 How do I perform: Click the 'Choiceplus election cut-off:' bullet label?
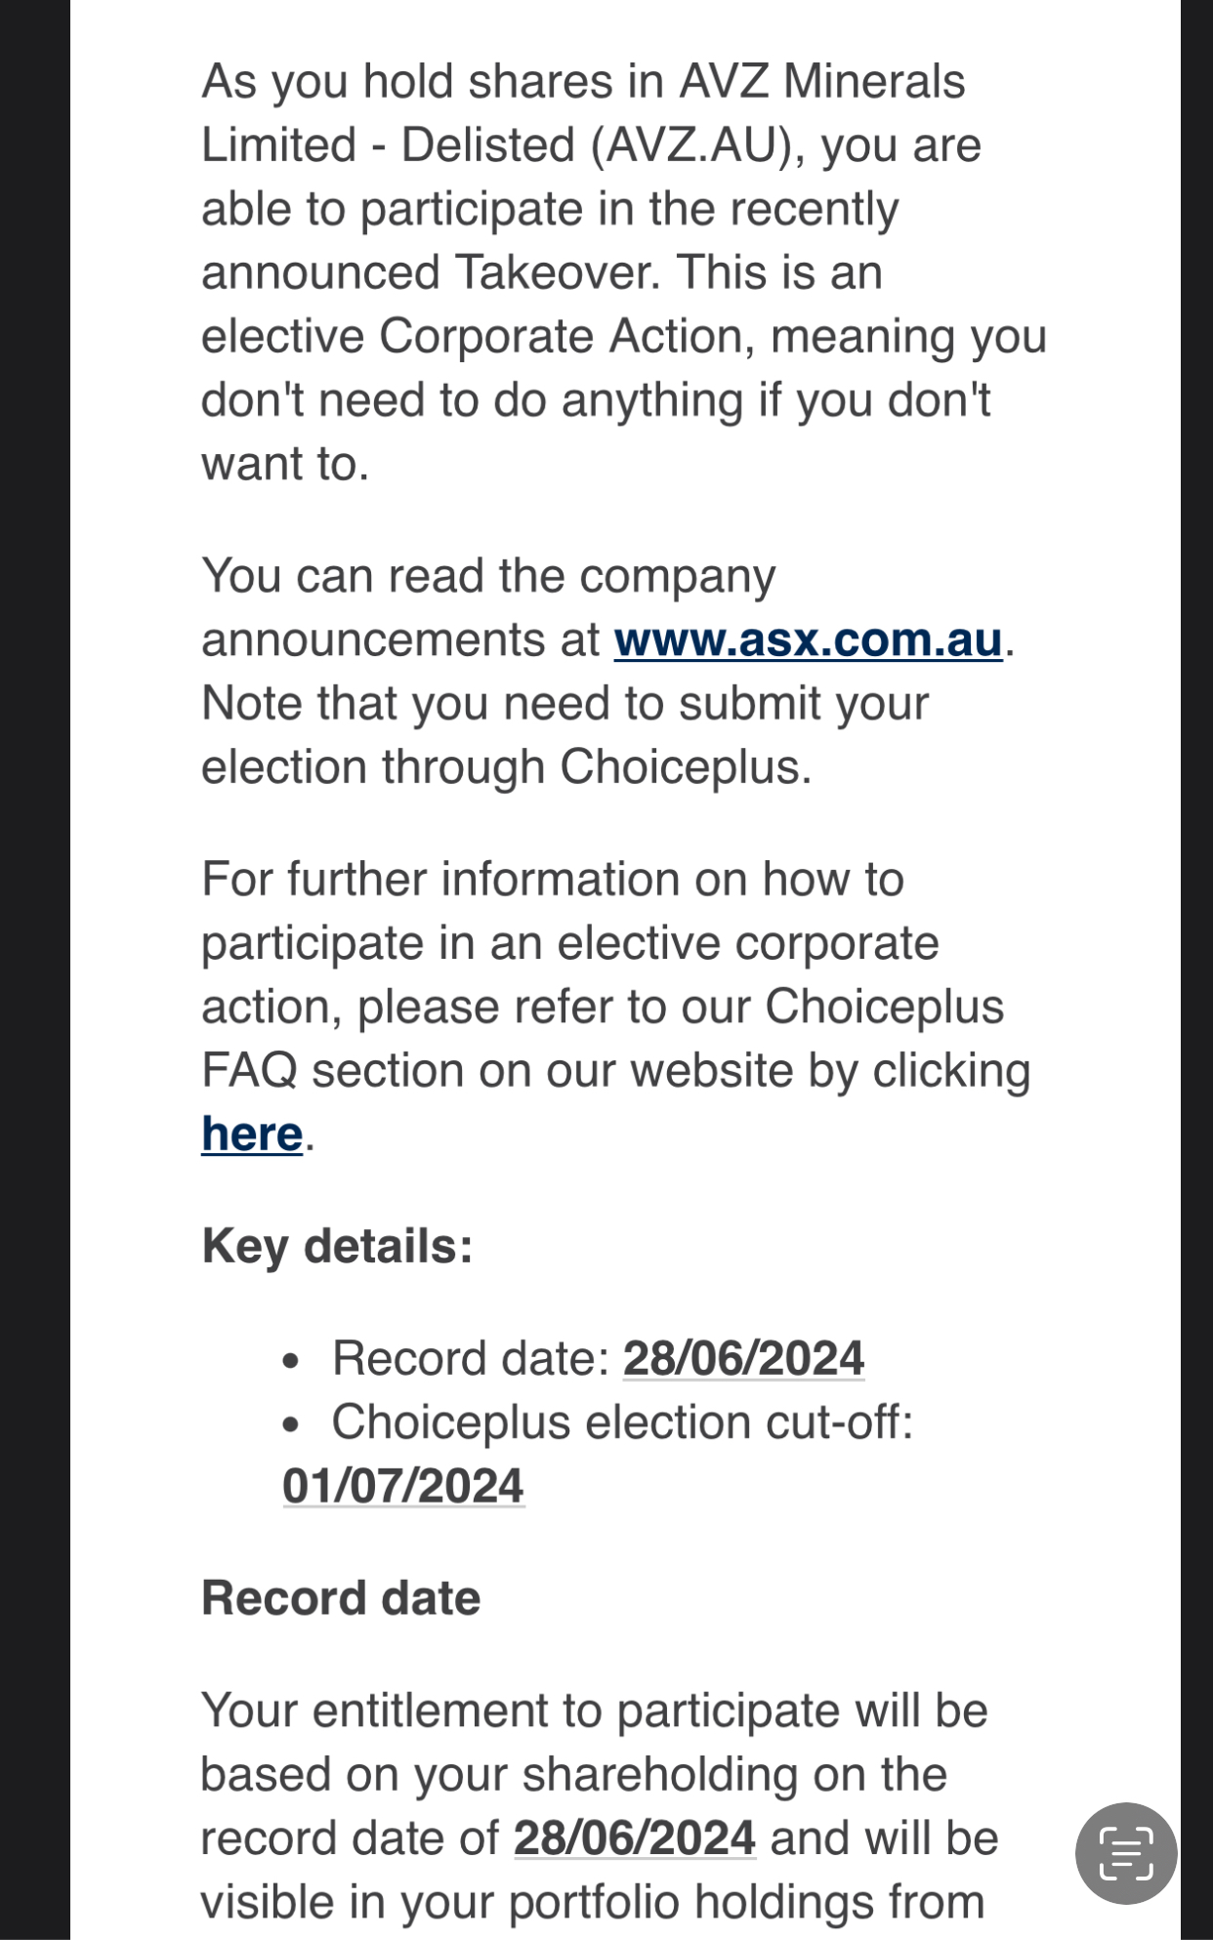(x=622, y=1423)
